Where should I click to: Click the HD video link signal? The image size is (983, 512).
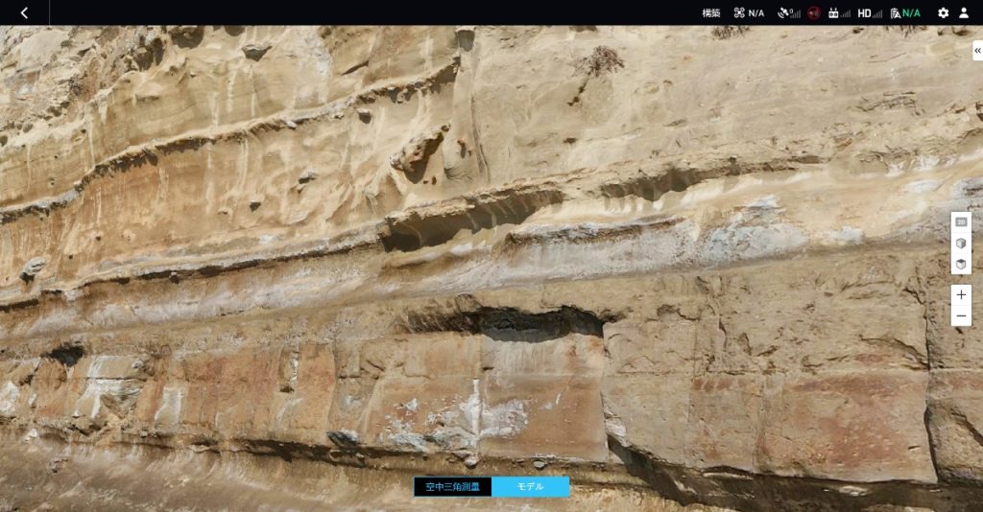(870, 13)
